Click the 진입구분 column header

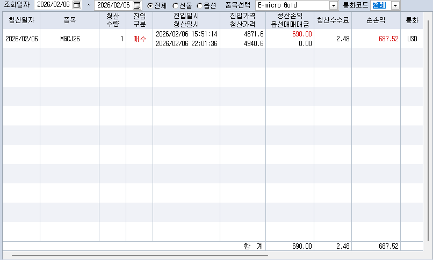point(140,20)
